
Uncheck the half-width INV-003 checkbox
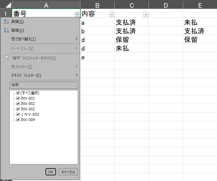(18, 109)
